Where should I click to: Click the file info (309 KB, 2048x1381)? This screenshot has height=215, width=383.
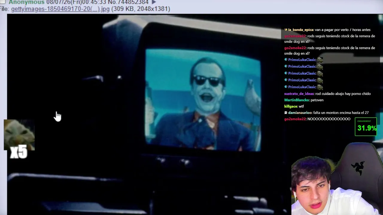coord(141,9)
